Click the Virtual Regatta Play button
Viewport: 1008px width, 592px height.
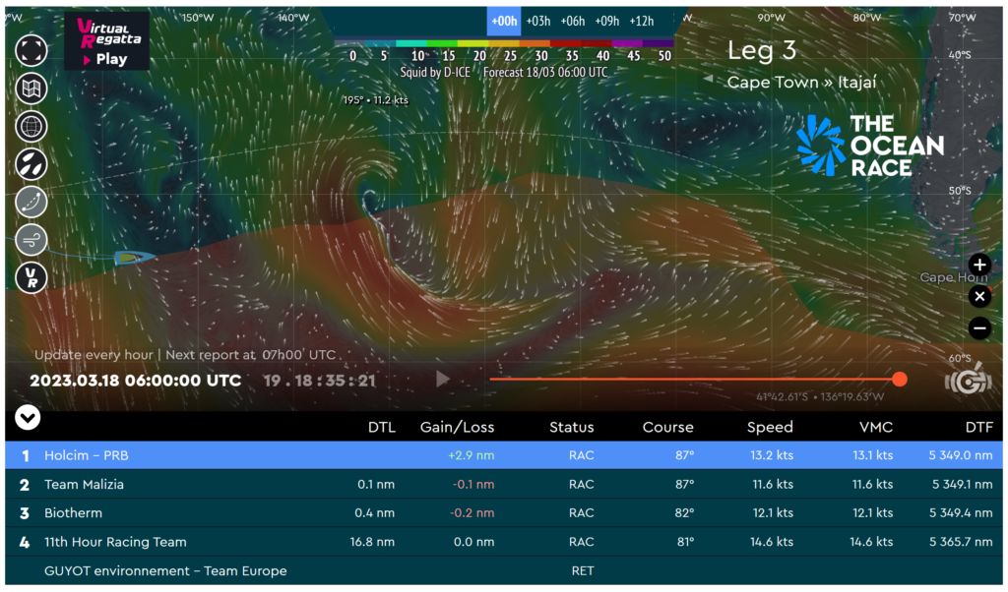pos(106,43)
